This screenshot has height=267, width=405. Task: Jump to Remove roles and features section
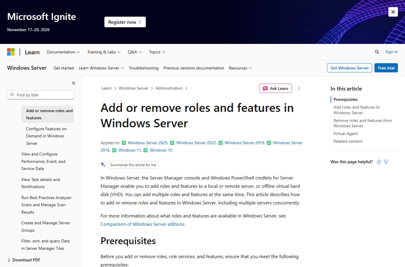coord(363,123)
